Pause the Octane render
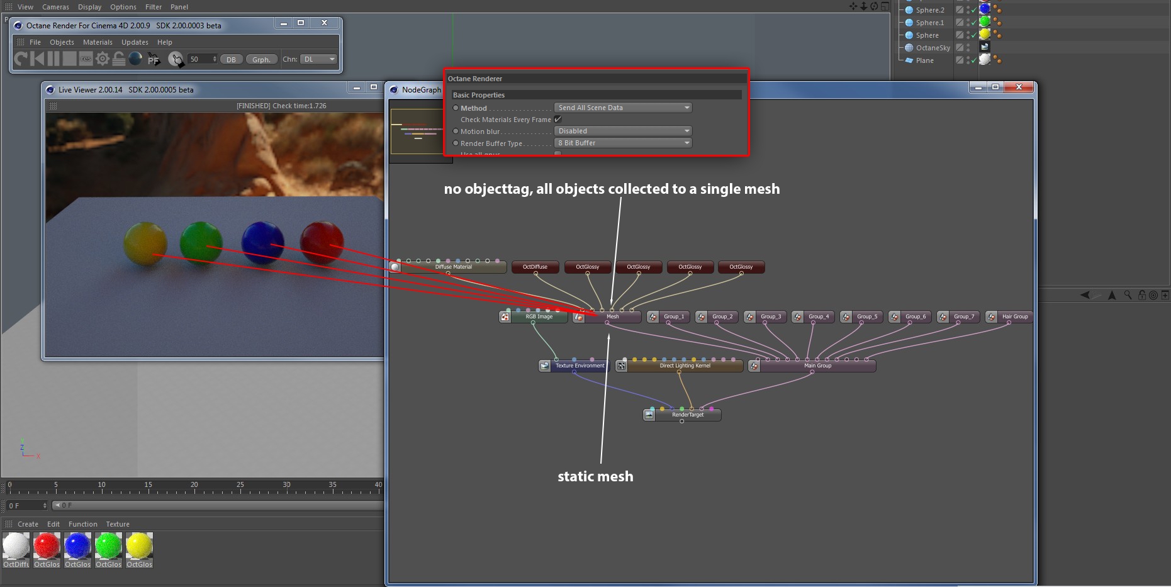The image size is (1171, 587). (x=53, y=59)
